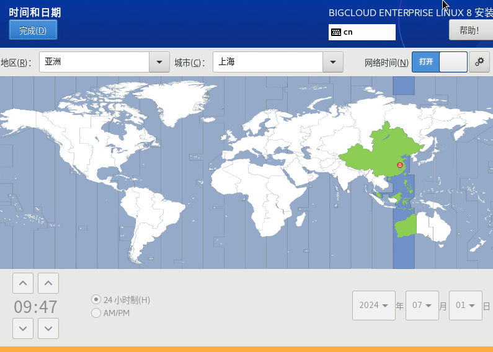Click the 亚洲 region text field
Screen dimensions: 493x352
(94, 62)
